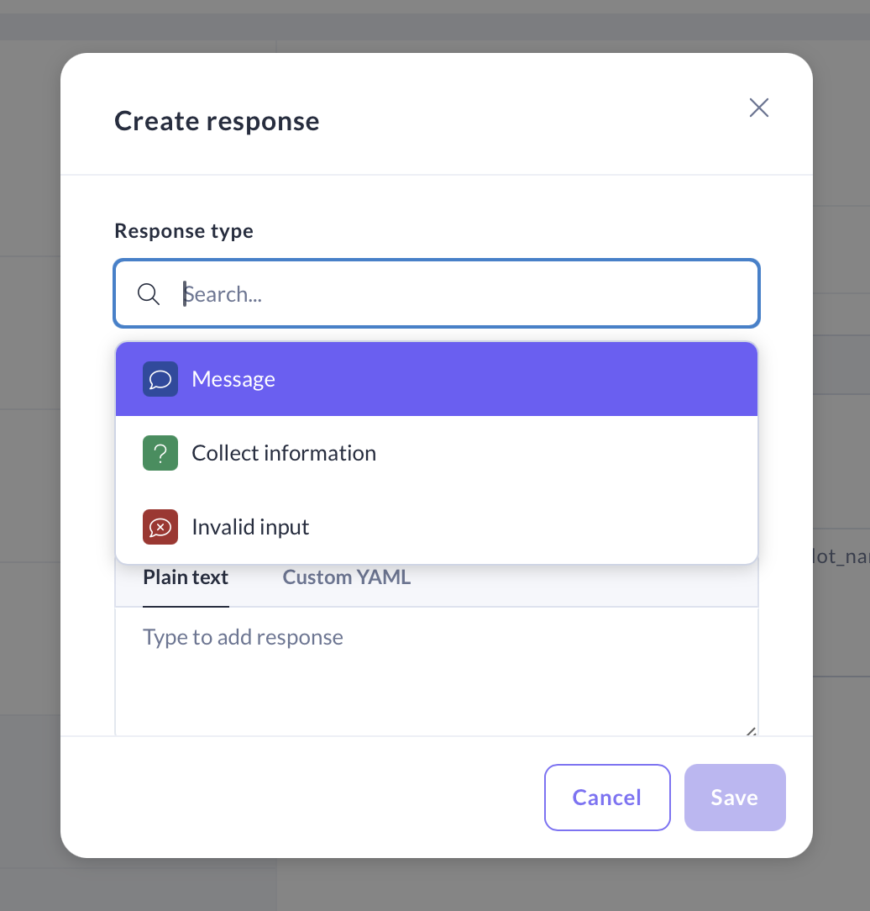Click the Response type label
Viewport: 870px width, 911px height.
click(184, 230)
